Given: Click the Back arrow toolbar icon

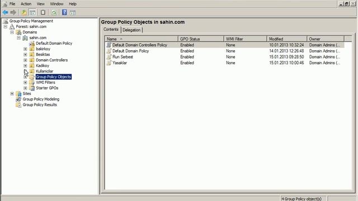Looking at the screenshot, I should [x=6, y=12].
